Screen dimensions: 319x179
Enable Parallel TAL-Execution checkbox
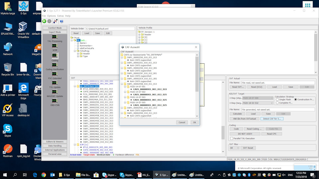(x=232, y=139)
